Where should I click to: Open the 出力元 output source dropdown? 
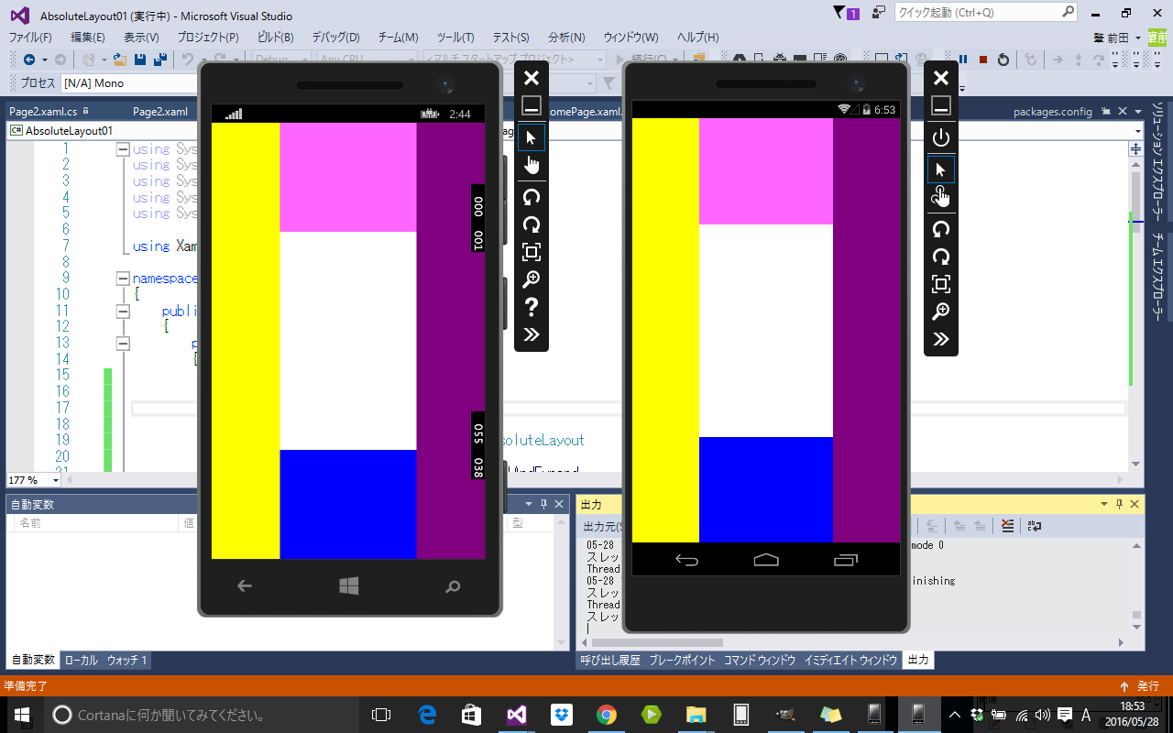[x=600, y=525]
